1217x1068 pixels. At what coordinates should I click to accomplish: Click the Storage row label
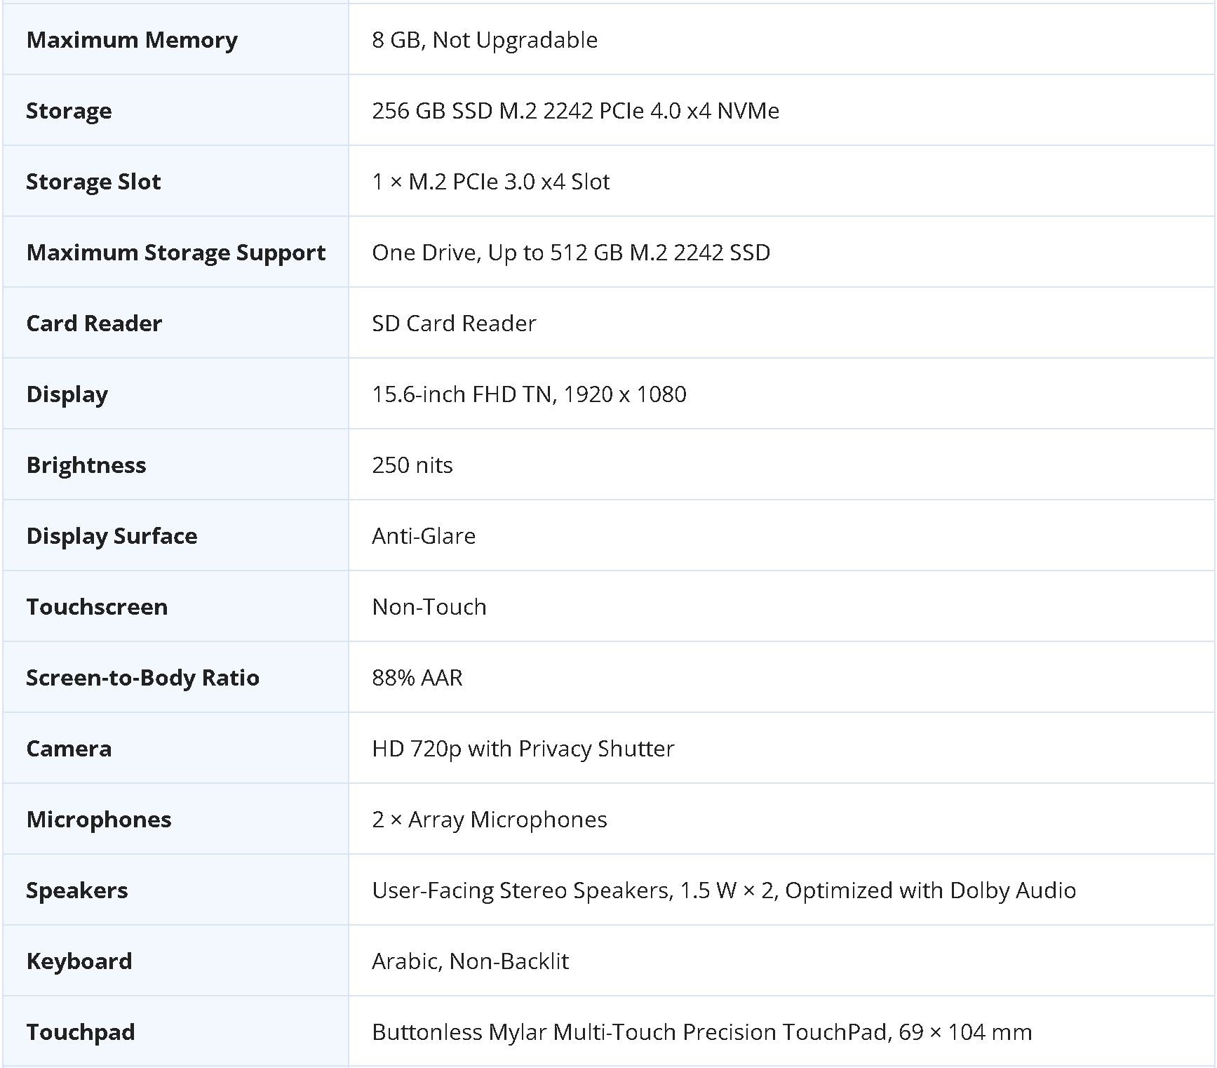69,111
